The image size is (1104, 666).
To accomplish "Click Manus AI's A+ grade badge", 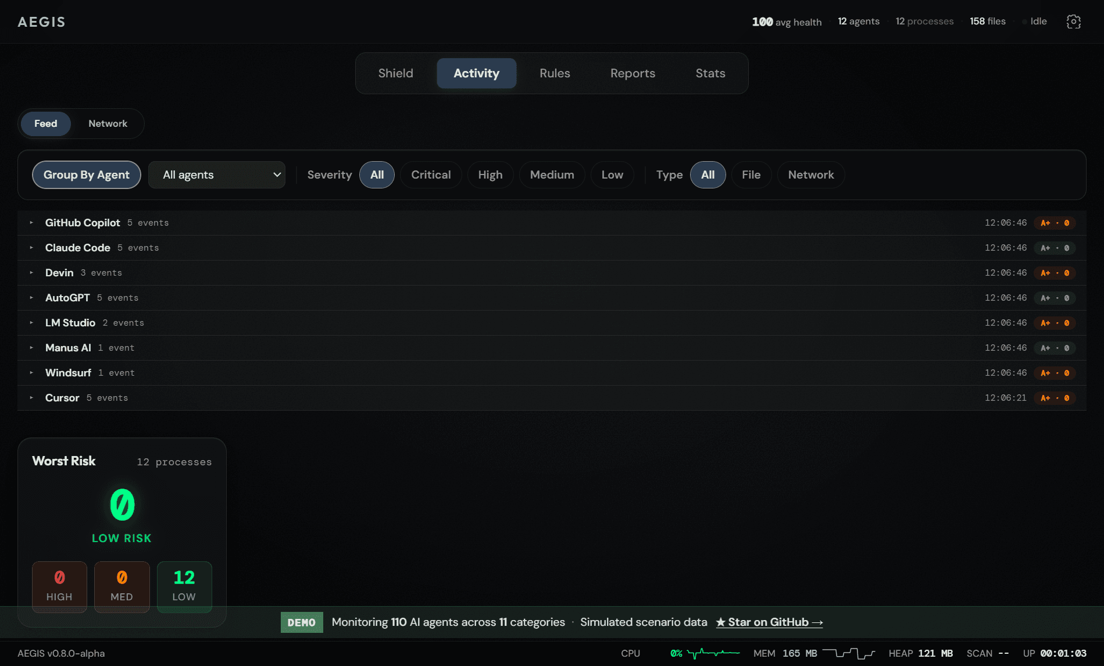I will (x=1055, y=348).
